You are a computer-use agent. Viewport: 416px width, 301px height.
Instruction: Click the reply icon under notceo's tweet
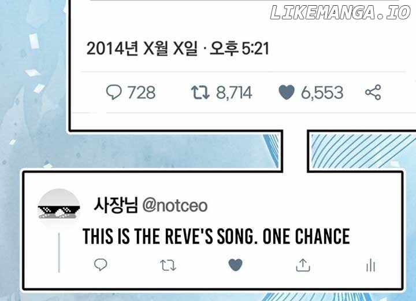coord(101,265)
